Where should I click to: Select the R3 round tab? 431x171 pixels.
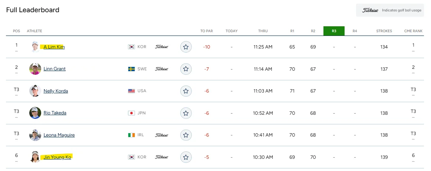pos(334,31)
